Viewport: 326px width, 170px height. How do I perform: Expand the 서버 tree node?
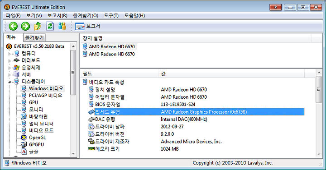coord(10,75)
